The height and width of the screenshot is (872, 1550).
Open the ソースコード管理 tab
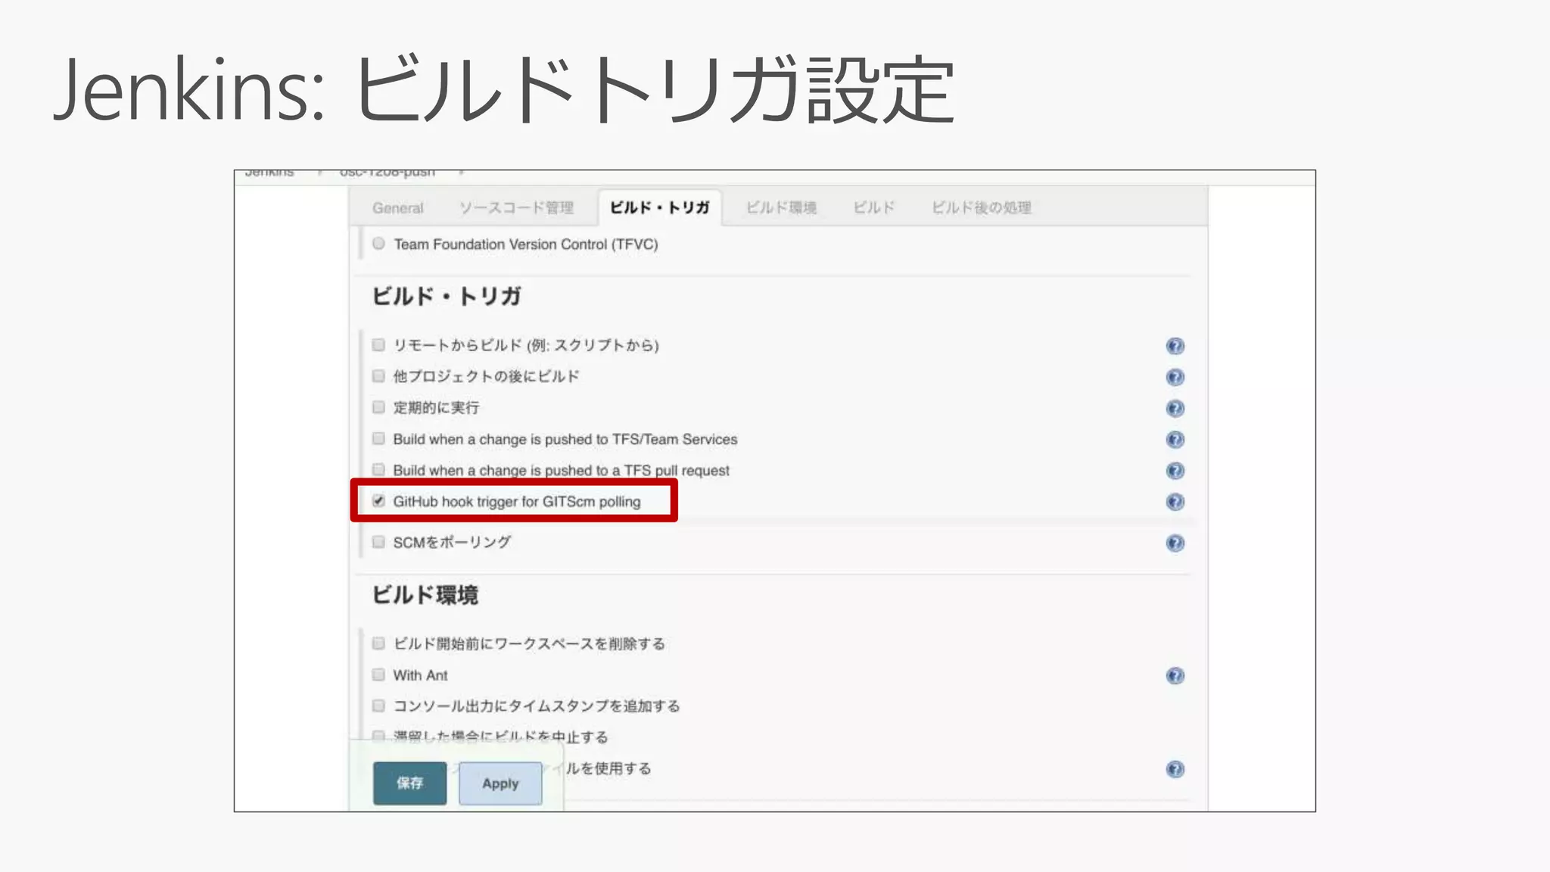click(x=516, y=208)
